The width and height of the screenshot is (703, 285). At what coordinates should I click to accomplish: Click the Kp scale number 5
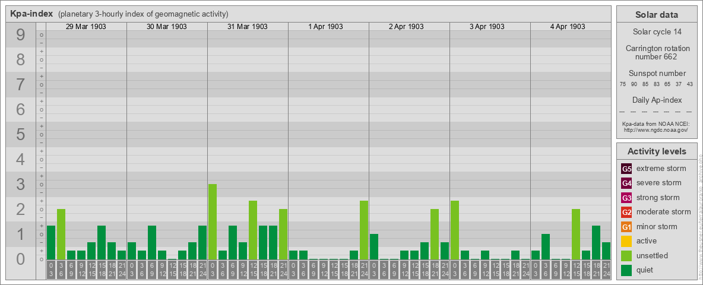pyautogui.click(x=21, y=134)
